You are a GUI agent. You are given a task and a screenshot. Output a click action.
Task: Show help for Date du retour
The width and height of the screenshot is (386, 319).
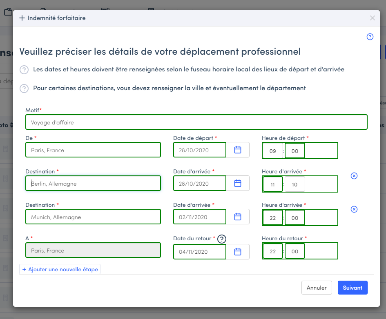(x=221, y=239)
